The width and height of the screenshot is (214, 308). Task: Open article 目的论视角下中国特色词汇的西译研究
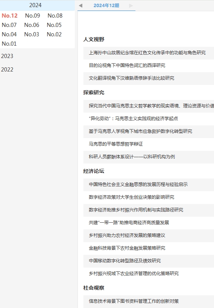[x=127, y=65]
